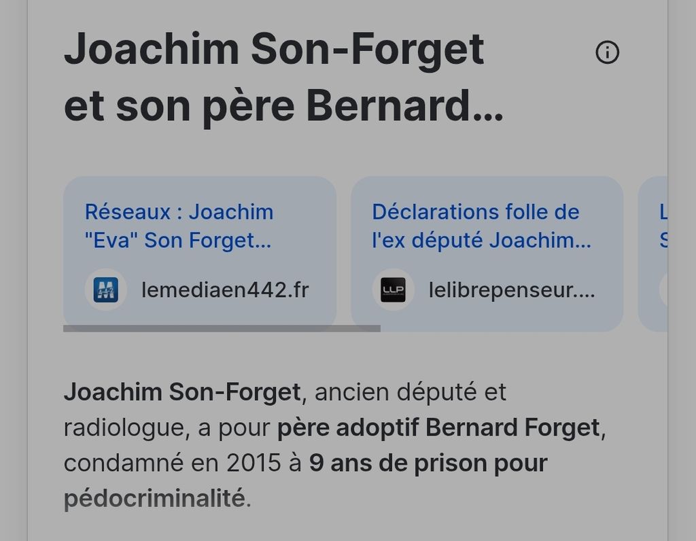696x541 pixels.
Task: Open the "Réseaux : Joachim Eva Son Forget" link
Action: point(179,226)
